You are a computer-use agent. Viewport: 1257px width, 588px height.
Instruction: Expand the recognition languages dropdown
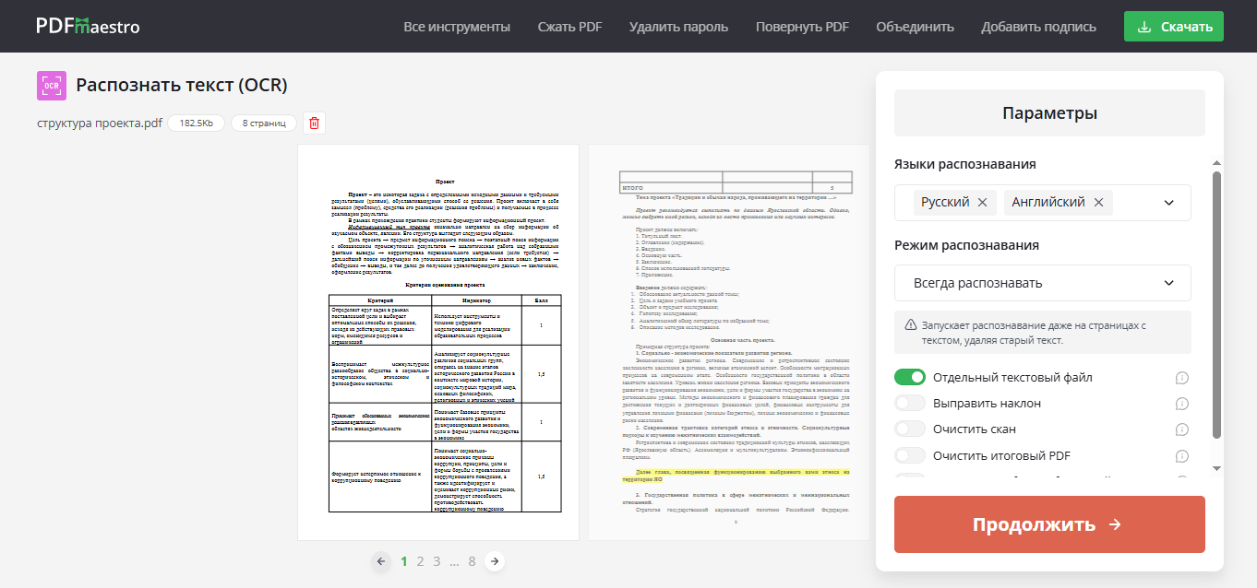[1168, 203]
